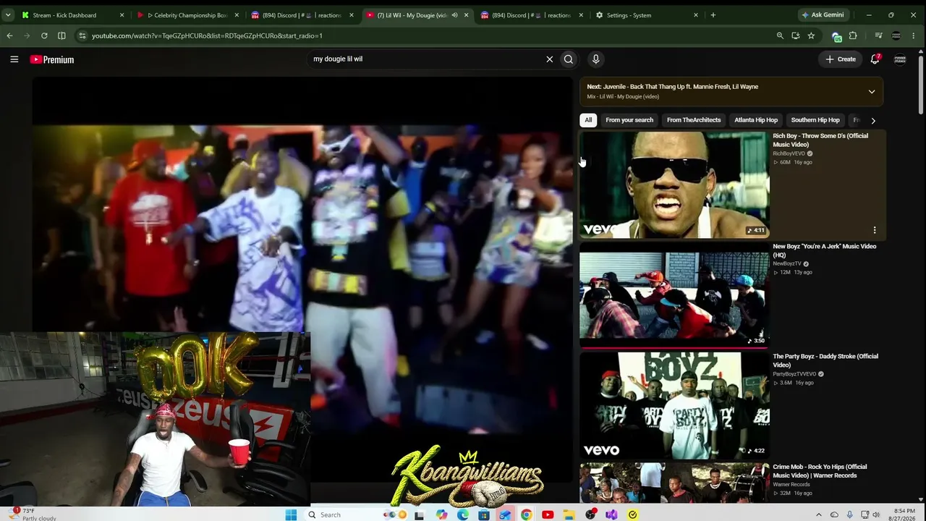Open the media controls icon in toolbar

coord(878,35)
